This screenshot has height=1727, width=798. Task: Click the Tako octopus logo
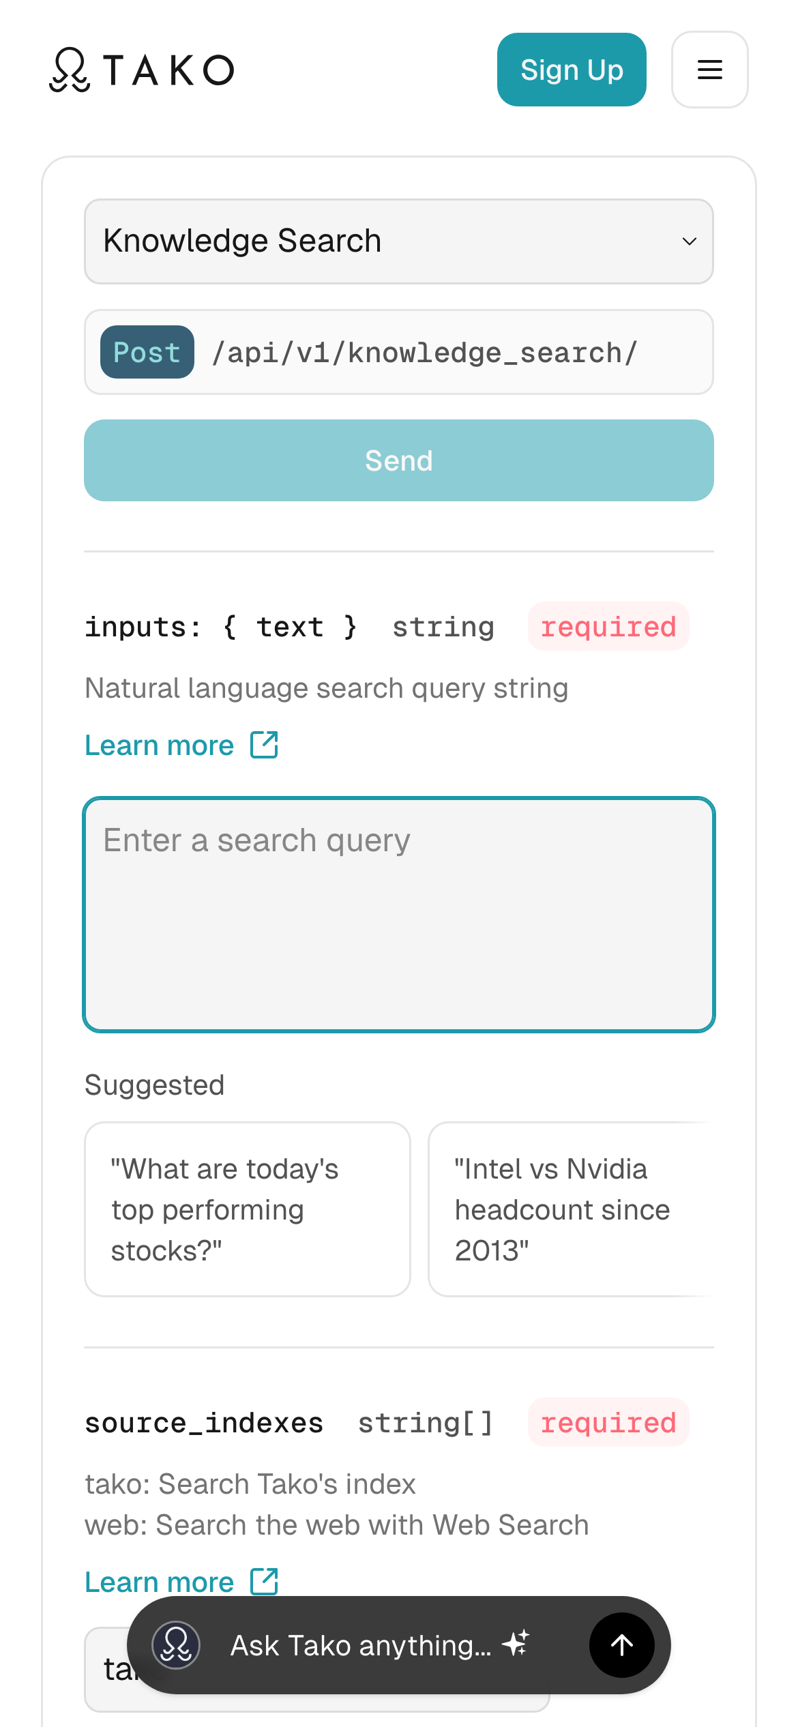click(70, 70)
